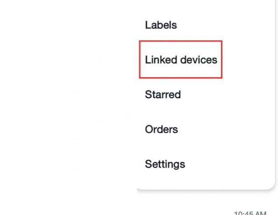This screenshot has width=278, height=215.
Task: Select Linked devices from the menu
Action: coord(181,60)
